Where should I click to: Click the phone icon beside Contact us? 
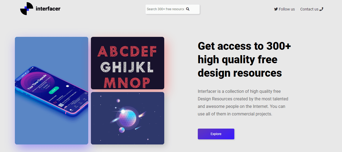(321, 9)
